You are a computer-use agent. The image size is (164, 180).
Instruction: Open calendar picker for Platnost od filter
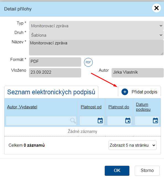(100, 120)
